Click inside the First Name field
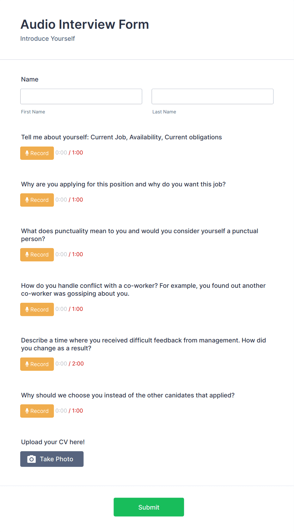The image size is (294, 532). pyautogui.click(x=81, y=96)
